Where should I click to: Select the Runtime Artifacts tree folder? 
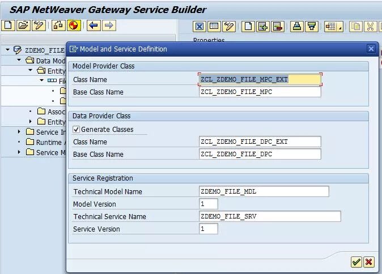point(50,142)
